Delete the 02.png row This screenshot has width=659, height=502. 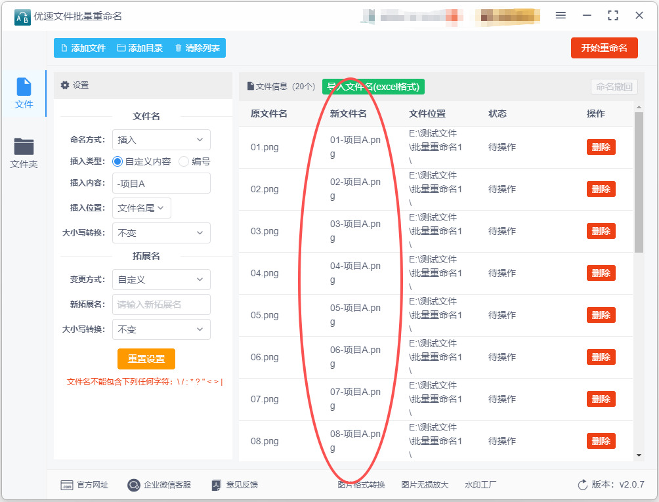[x=601, y=189]
